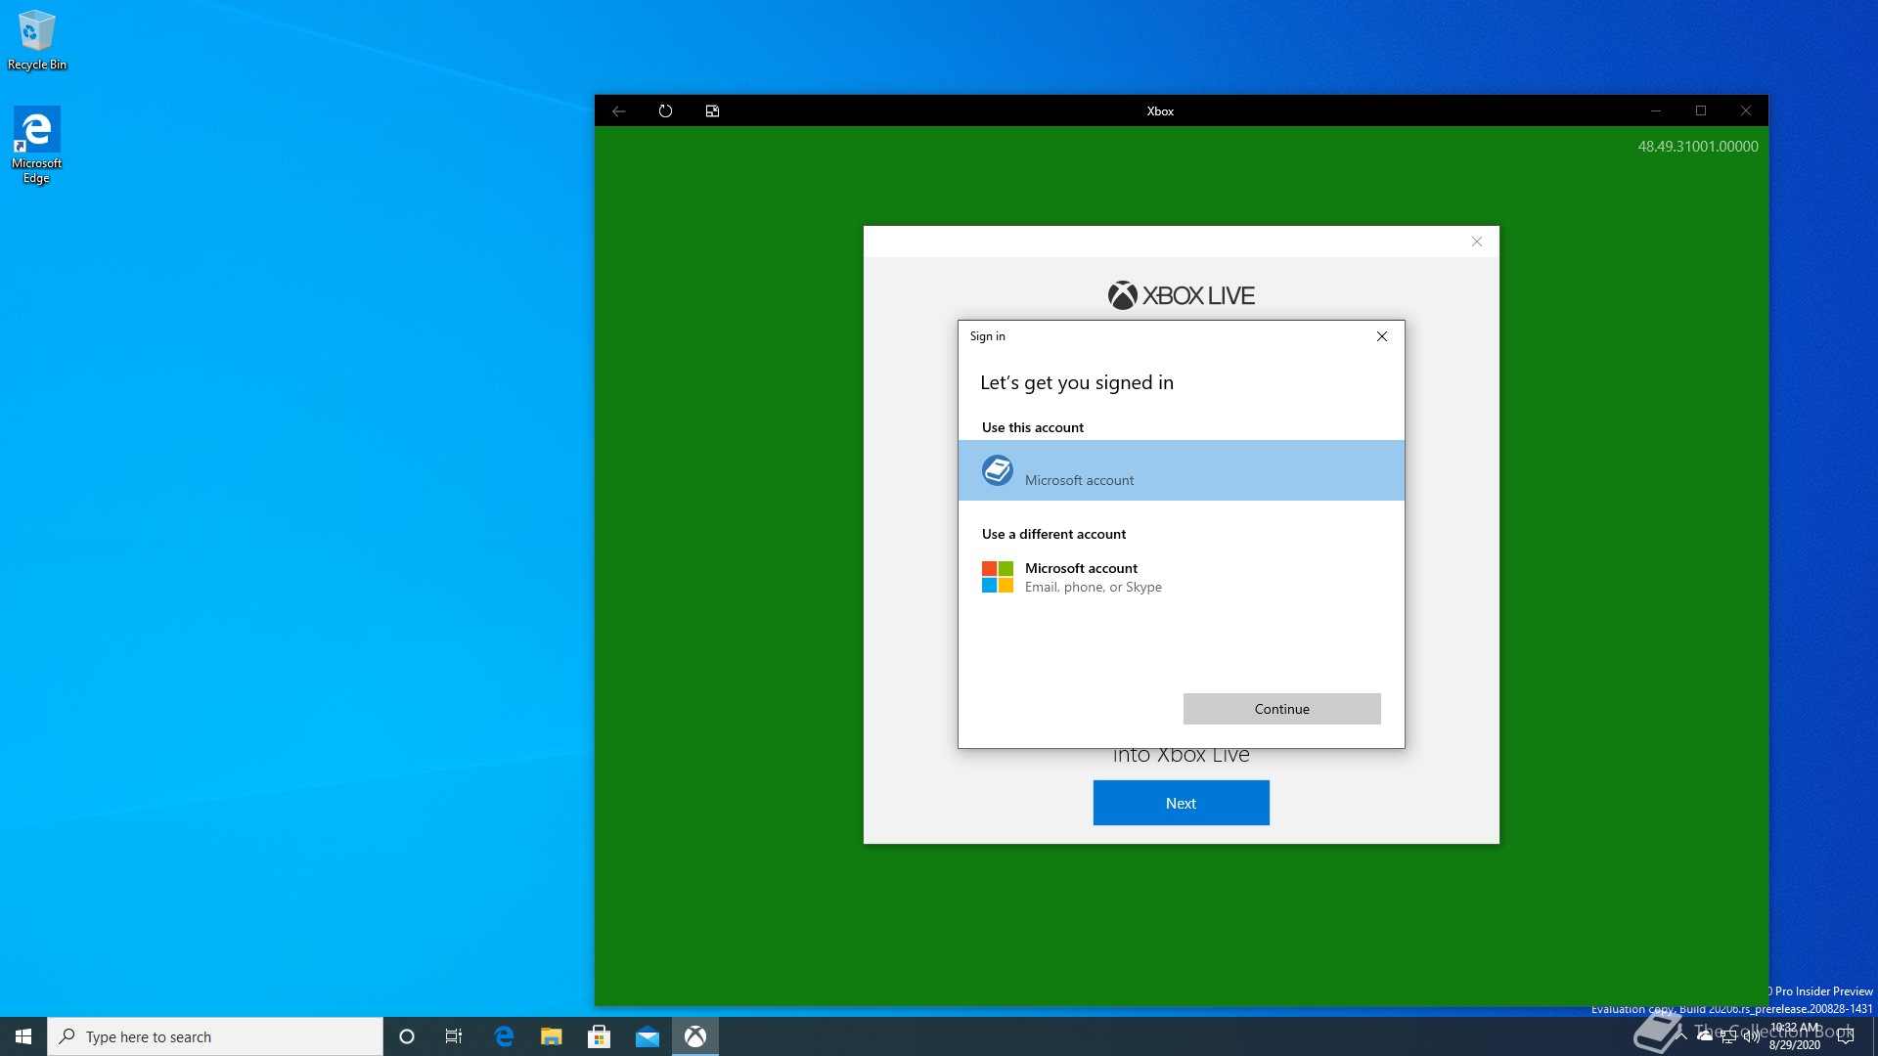Launch Edge from the taskbar
The height and width of the screenshot is (1056, 1878).
click(504, 1036)
